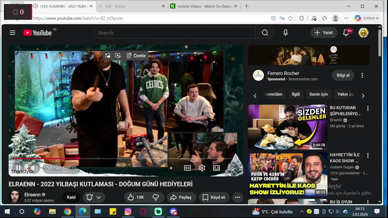Open Edge media control music icon
The image size is (388, 218).
coord(314,18)
